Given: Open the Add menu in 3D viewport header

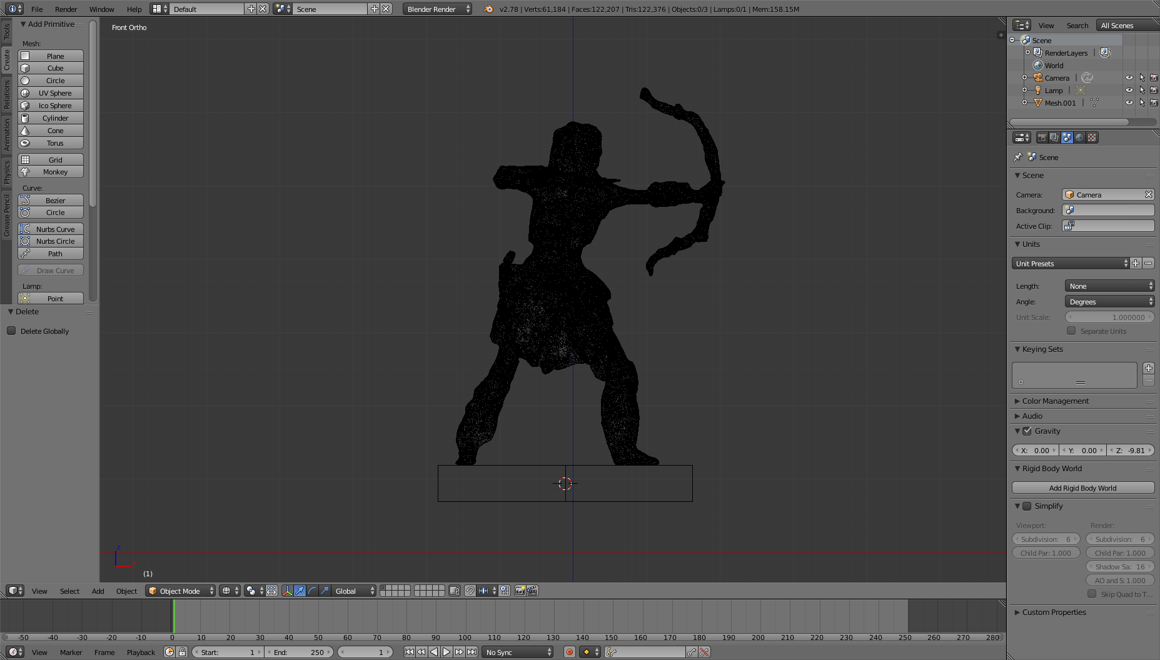Looking at the screenshot, I should 98,591.
